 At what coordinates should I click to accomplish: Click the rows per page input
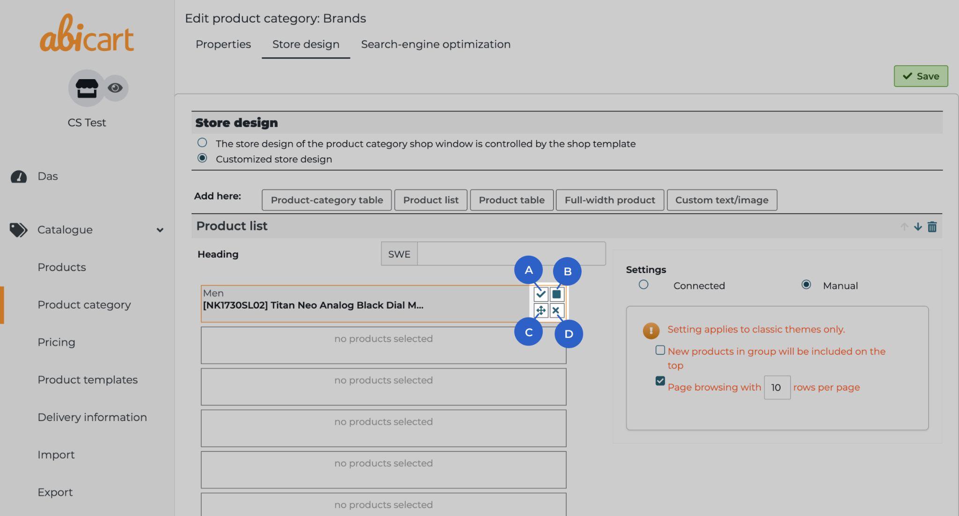click(777, 387)
